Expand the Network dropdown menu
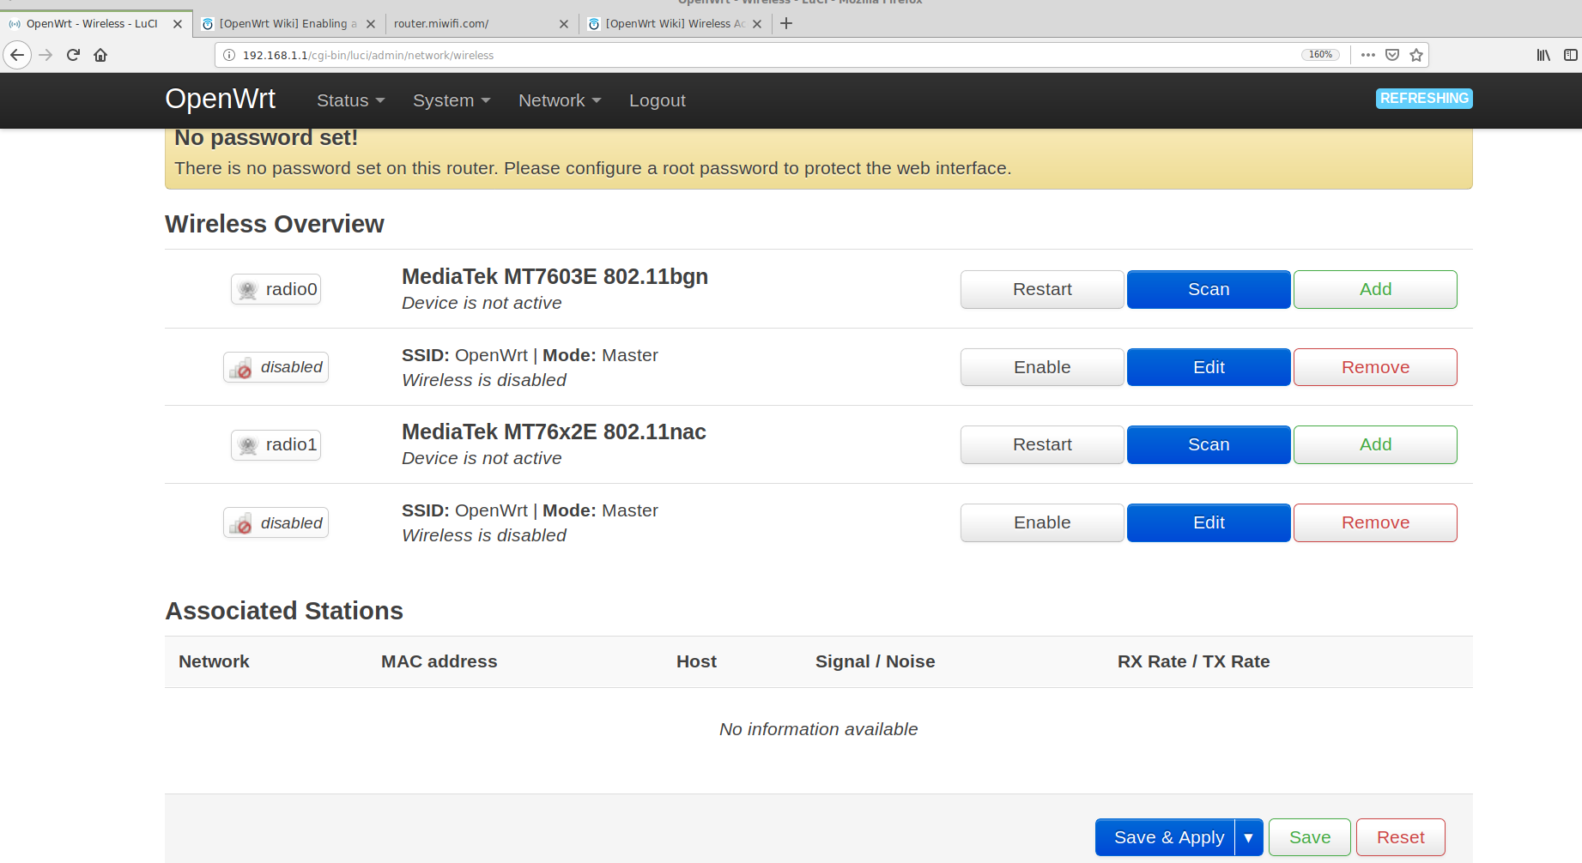Viewport: 1582px width, 863px height. coord(560,100)
